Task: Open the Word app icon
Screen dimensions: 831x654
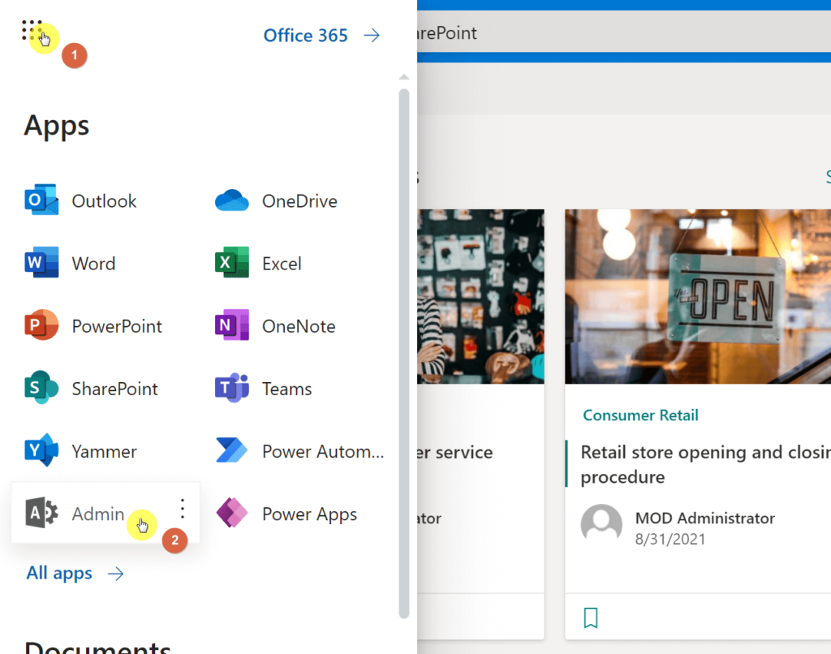Action: 41,262
